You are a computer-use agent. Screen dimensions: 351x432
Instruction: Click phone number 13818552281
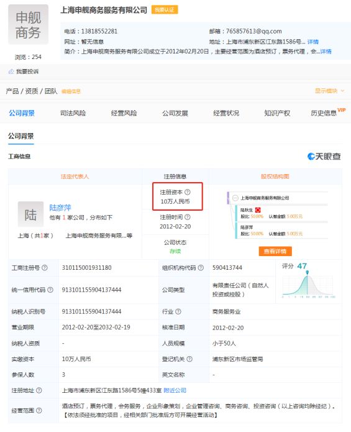[x=99, y=32]
